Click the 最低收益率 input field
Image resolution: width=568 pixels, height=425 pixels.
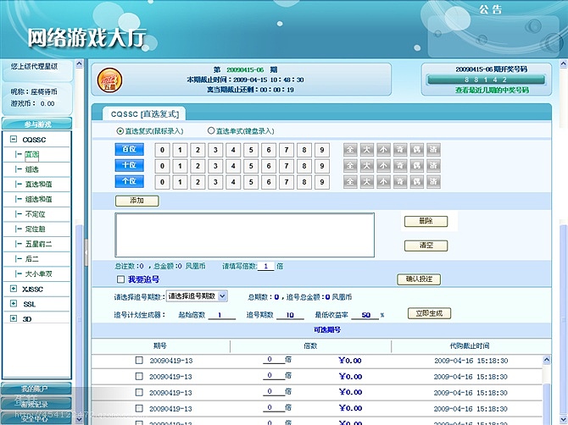point(365,315)
